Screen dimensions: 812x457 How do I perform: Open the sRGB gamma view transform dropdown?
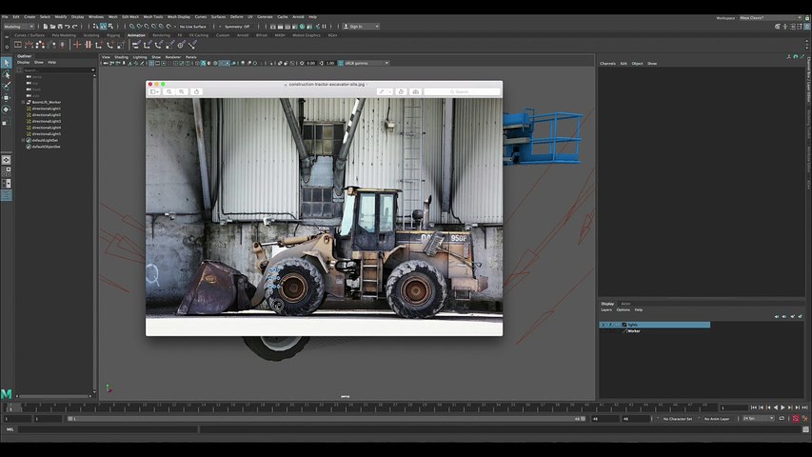366,63
